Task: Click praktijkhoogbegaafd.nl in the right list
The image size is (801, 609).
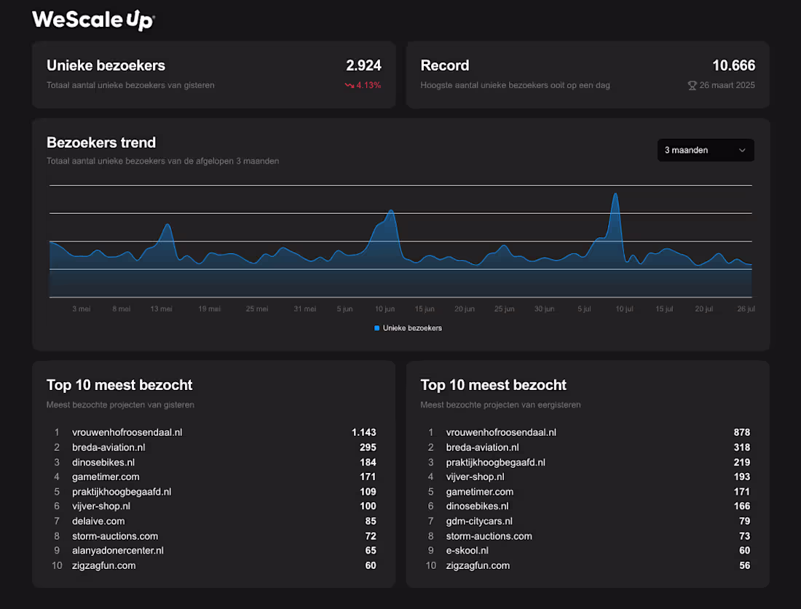Action: click(x=496, y=462)
